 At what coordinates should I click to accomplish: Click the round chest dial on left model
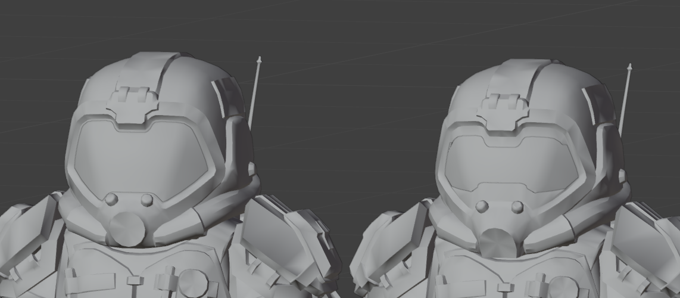194,284
